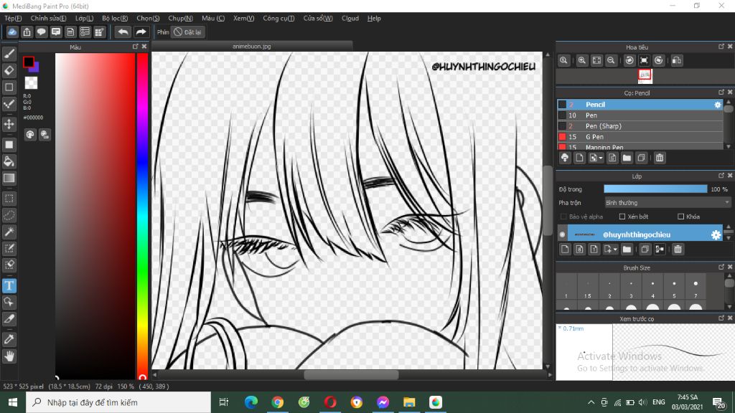Select the Lasso tool
The height and width of the screenshot is (413, 735).
[x=9, y=215]
